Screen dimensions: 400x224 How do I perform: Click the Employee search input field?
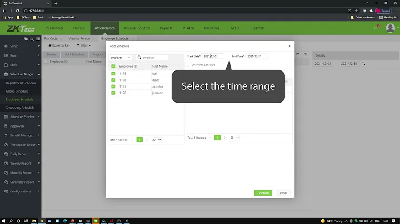154,58
